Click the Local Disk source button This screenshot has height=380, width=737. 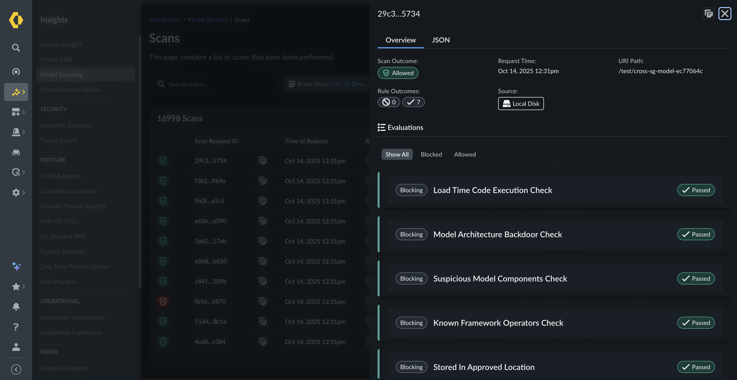click(x=521, y=104)
